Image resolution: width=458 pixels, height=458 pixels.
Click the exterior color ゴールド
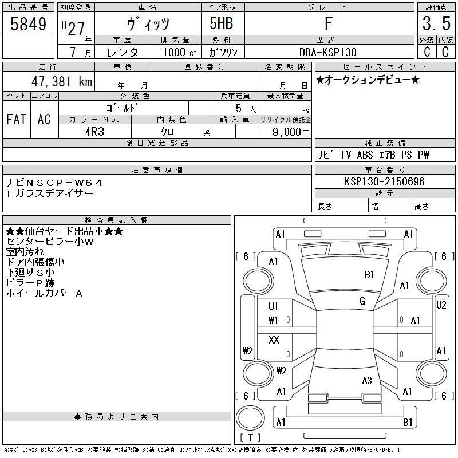click(122, 108)
